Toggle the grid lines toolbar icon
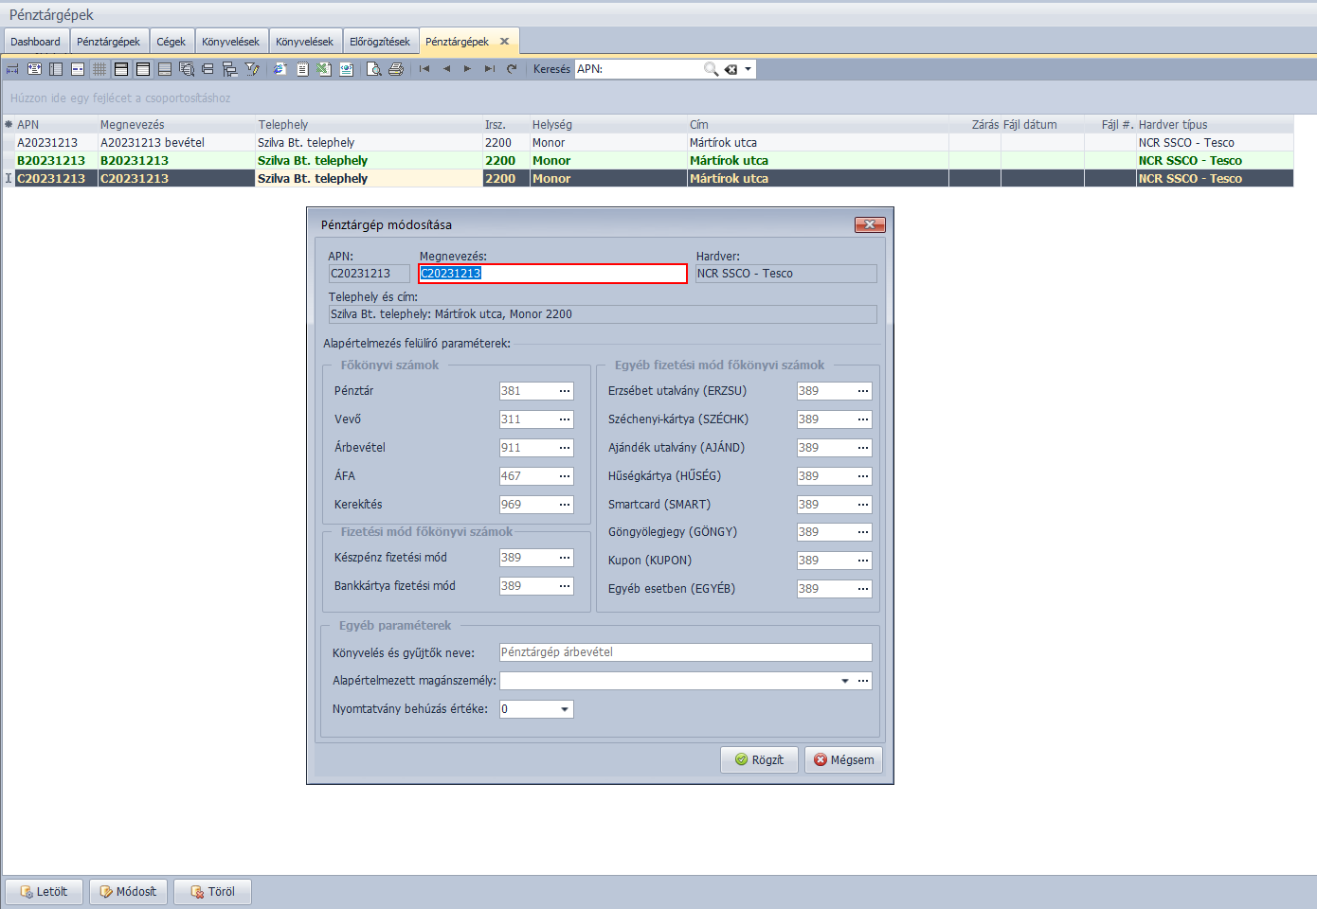The height and width of the screenshot is (909, 1317). 99,69
